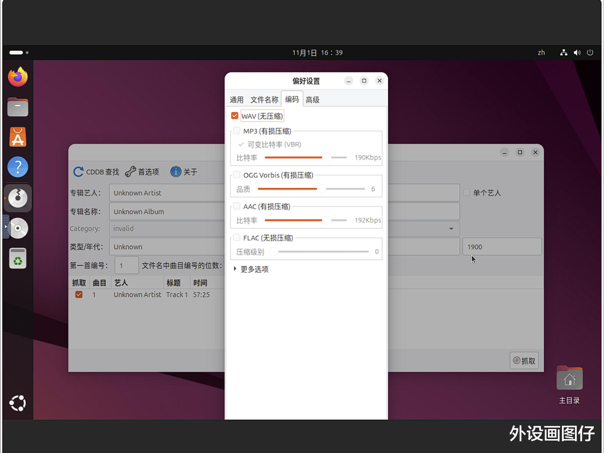Screen dimensions: 604x453
Task: Open the Category dropdown arrow
Action: 451,229
